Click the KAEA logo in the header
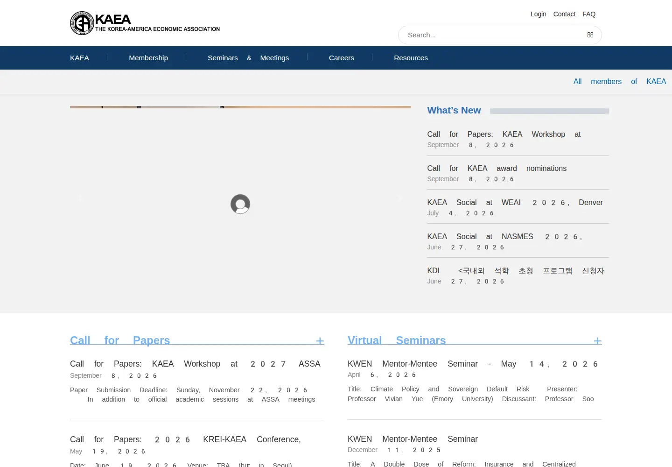 pos(145,23)
